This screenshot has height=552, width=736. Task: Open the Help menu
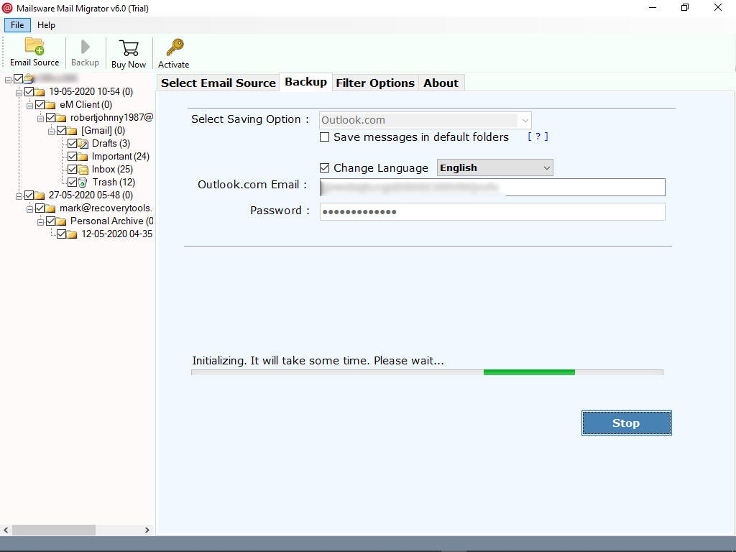click(46, 25)
